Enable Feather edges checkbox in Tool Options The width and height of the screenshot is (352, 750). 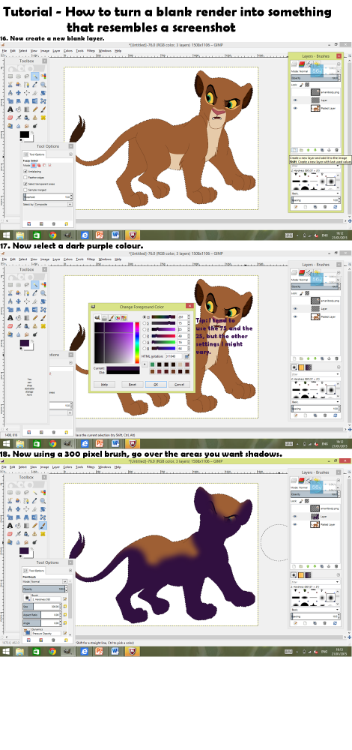pos(25,178)
